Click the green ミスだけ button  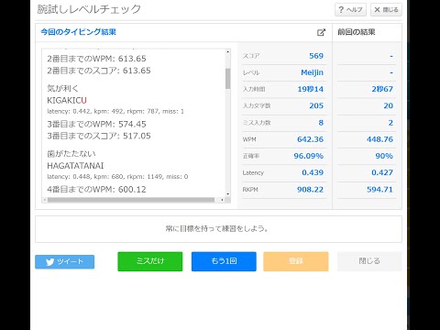click(x=150, y=261)
